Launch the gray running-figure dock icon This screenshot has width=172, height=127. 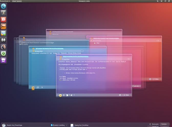coord(4,13)
